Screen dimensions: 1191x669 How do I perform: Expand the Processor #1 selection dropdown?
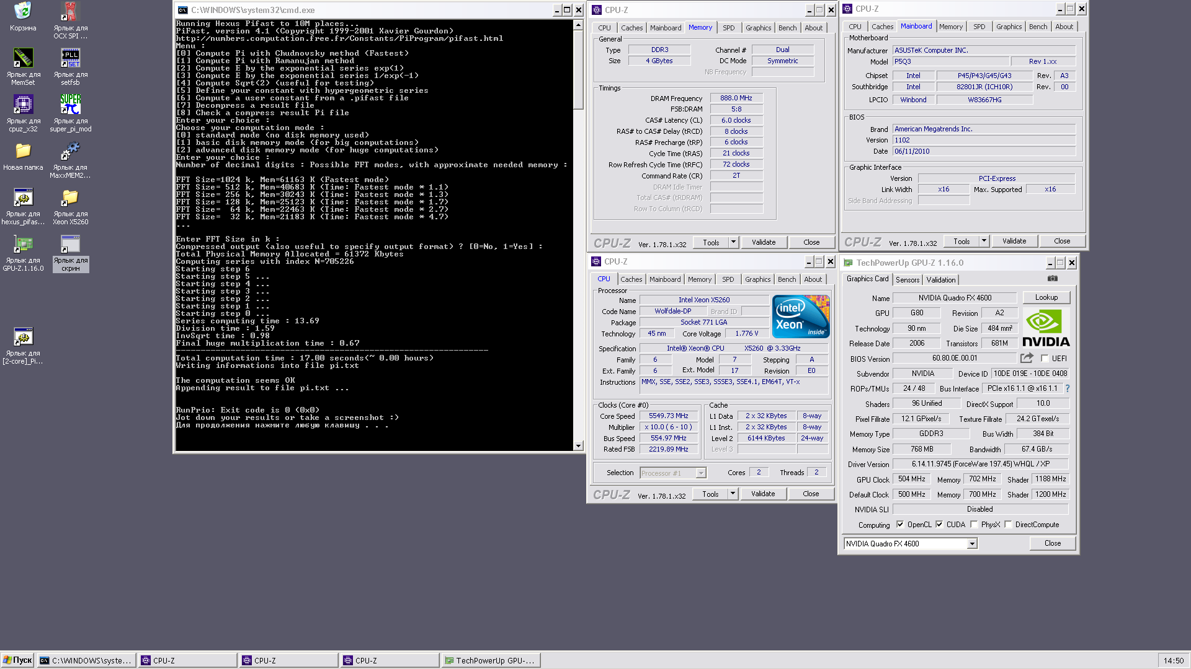coord(701,473)
